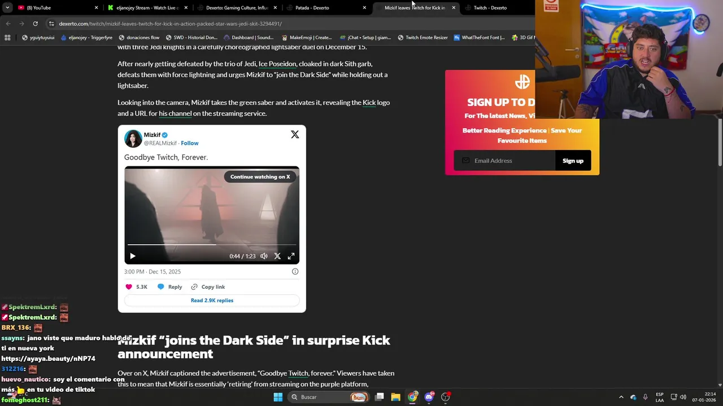
Task: View site information icon in address bar
Action: coord(51,24)
